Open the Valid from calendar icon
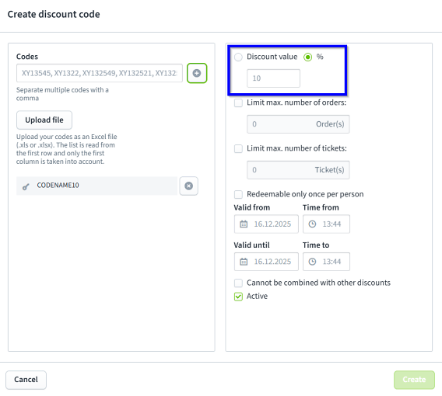 [244, 224]
